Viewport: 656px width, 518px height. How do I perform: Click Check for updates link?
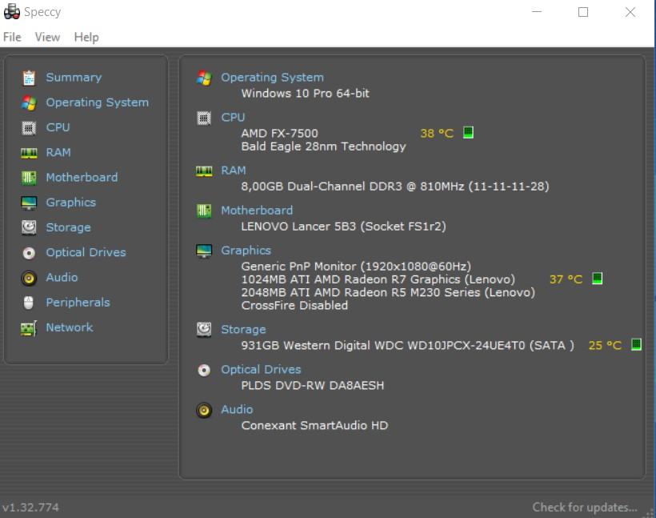(x=585, y=507)
